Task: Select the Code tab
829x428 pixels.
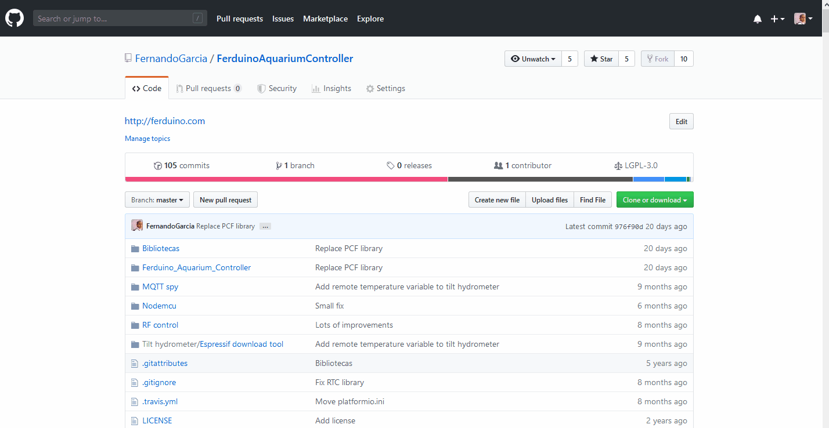Action: click(x=147, y=88)
